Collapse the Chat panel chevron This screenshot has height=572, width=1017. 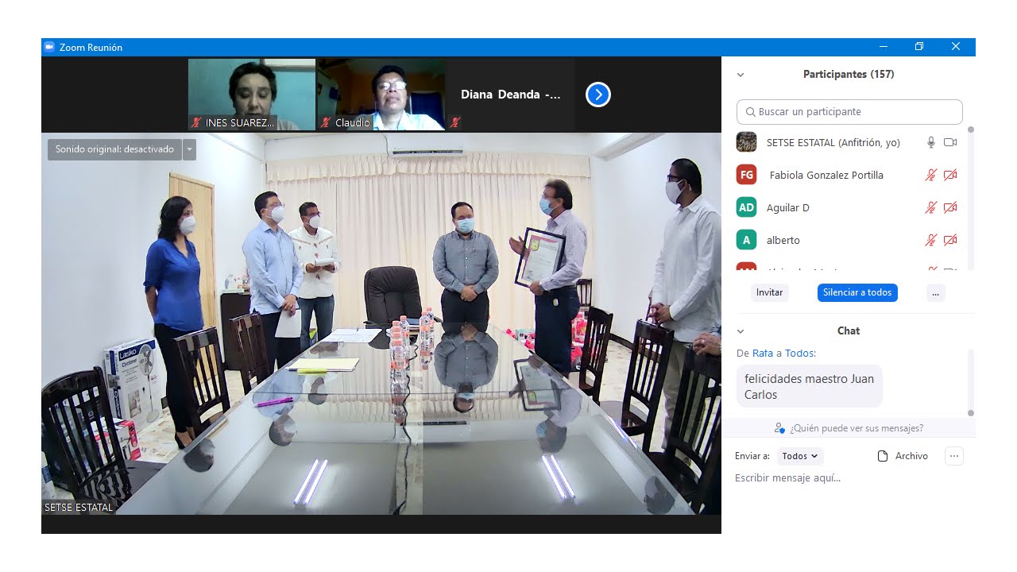[x=741, y=331]
